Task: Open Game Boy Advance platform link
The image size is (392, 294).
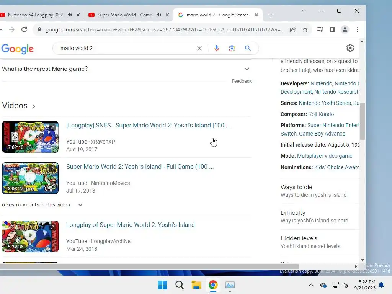Action: coord(322,134)
